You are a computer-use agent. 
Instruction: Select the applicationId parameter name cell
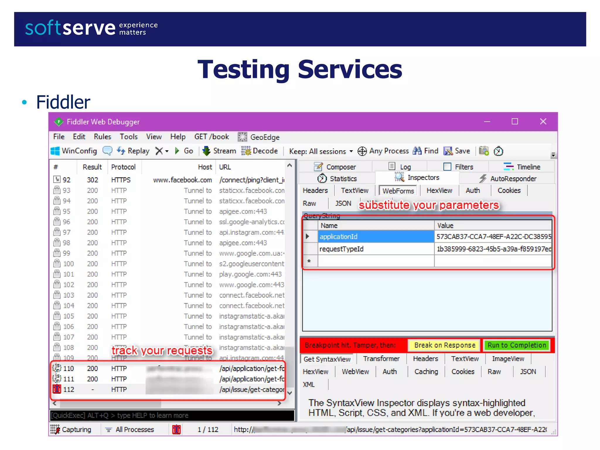tap(376, 236)
